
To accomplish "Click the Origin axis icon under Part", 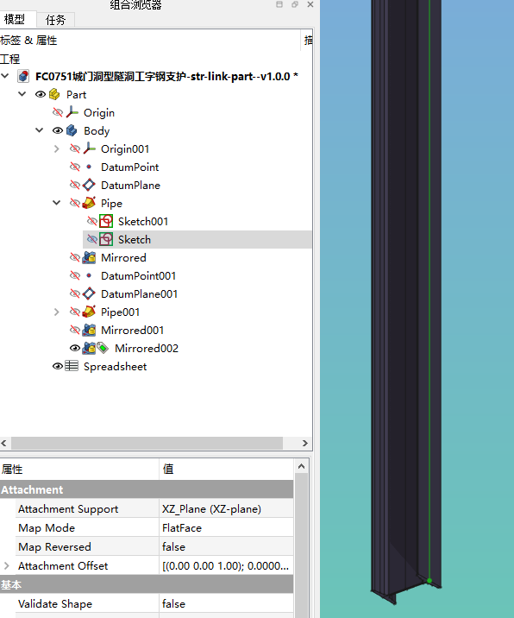I will (72, 112).
